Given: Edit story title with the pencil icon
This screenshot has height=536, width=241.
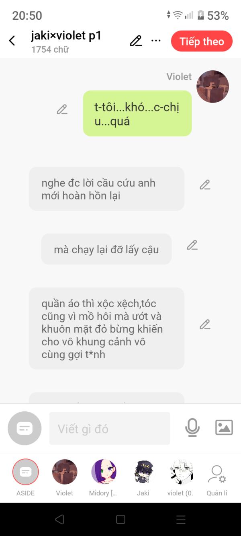Looking at the screenshot, I should pos(136,41).
